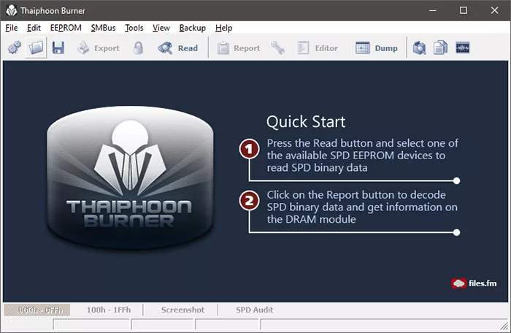This screenshot has height=333, width=511.
Task: Click the magnifier search icon in toolbar
Action: tap(420, 48)
